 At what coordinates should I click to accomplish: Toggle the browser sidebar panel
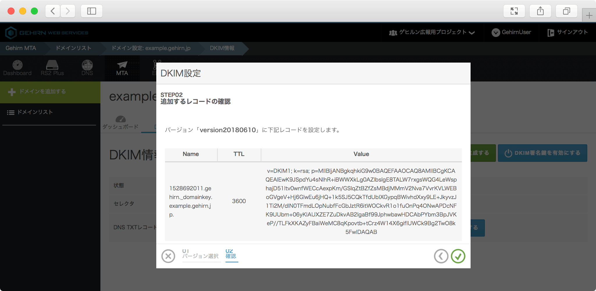91,11
